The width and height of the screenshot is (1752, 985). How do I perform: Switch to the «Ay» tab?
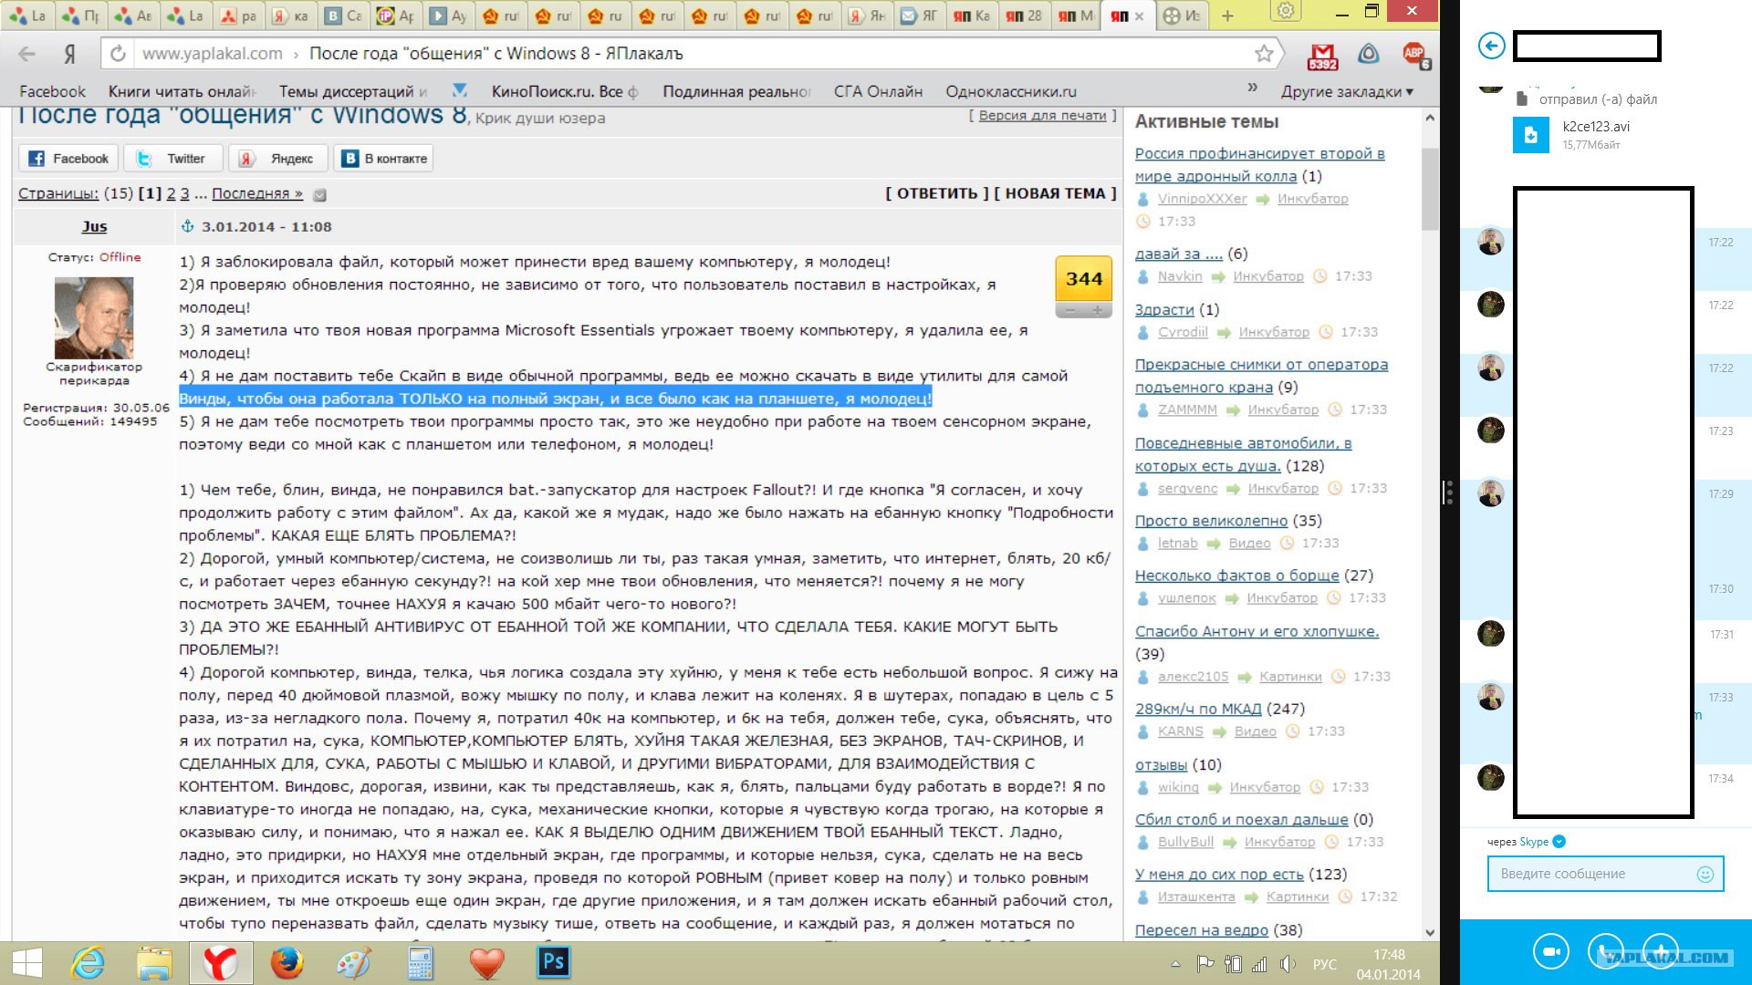pyautogui.click(x=449, y=16)
